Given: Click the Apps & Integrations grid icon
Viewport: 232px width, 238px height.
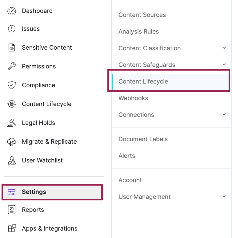Looking at the screenshot, I should coord(12,228).
